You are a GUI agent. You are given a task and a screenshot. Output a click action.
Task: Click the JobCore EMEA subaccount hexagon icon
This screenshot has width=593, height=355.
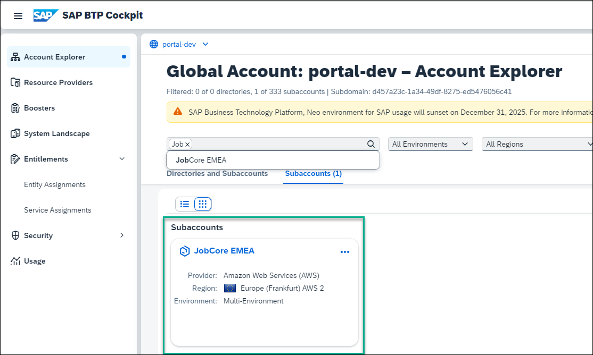(185, 251)
